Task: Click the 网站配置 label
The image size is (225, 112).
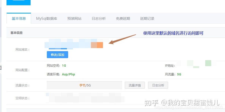Action: pyautogui.click(x=23, y=70)
